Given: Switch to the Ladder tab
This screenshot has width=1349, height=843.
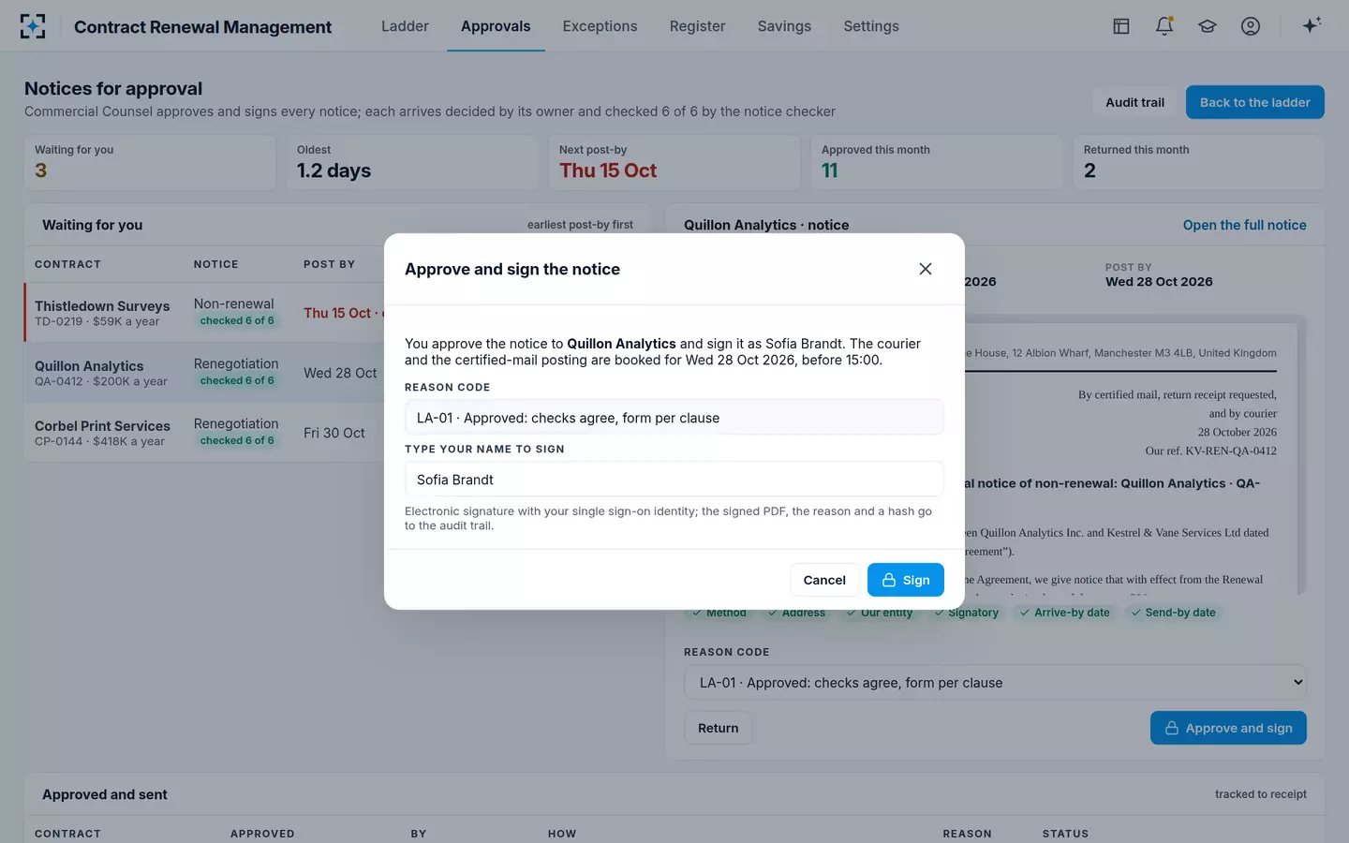Looking at the screenshot, I should click(405, 26).
